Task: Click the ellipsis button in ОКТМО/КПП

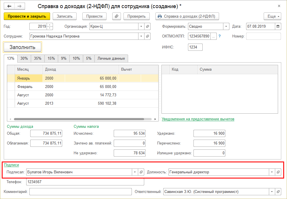Action: [x=213, y=36]
